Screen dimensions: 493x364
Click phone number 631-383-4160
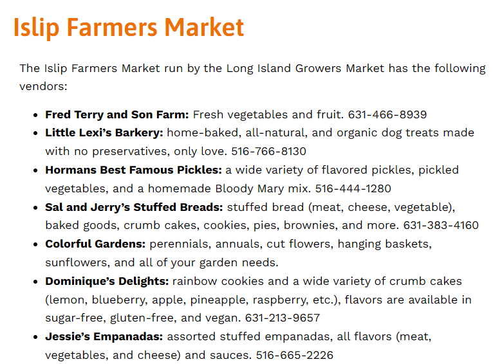point(441,226)
